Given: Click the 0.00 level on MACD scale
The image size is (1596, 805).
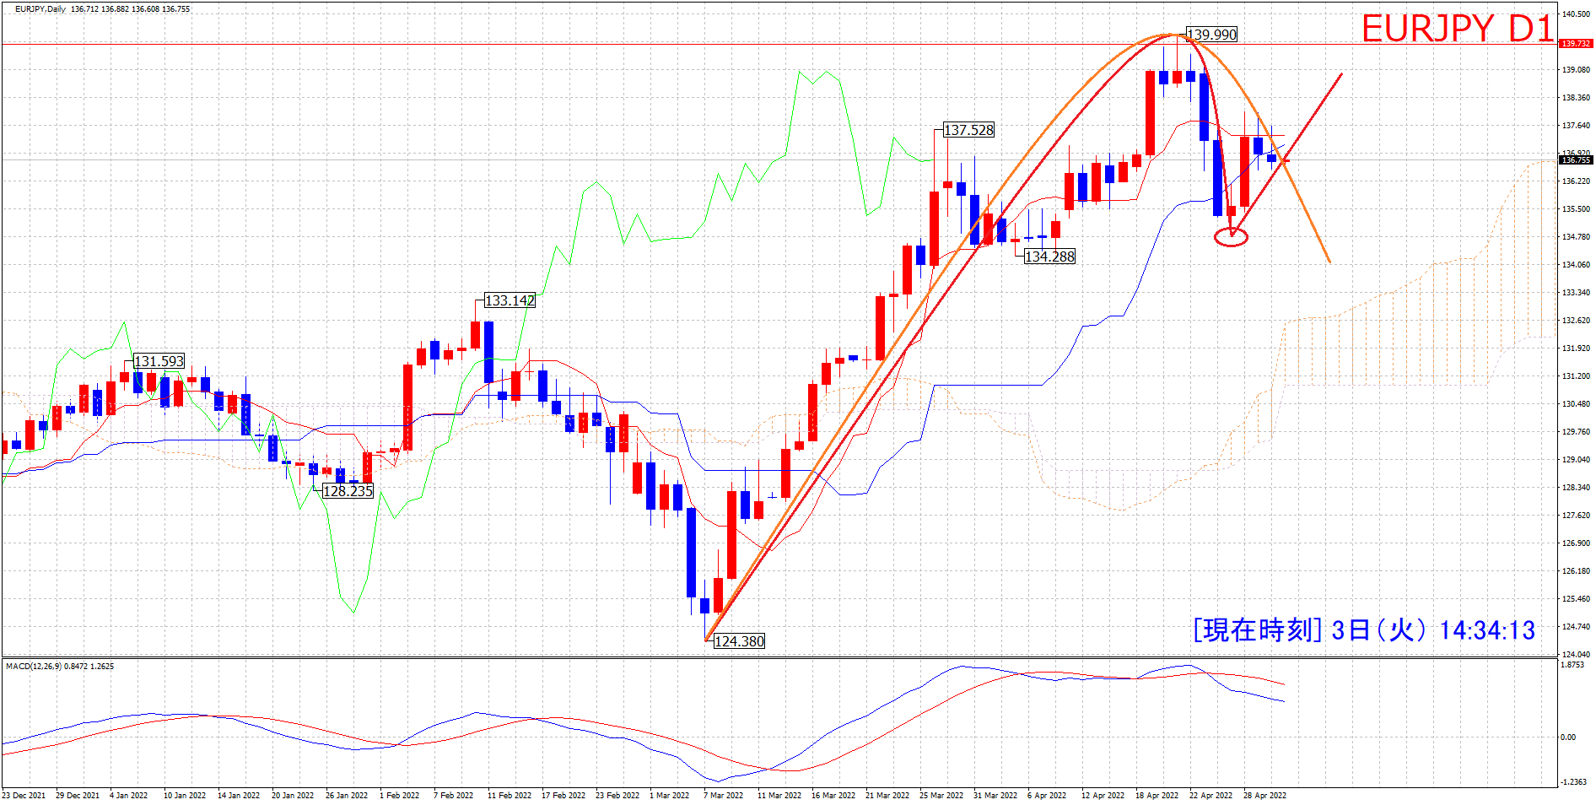Looking at the screenshot, I should pyautogui.click(x=1568, y=737).
